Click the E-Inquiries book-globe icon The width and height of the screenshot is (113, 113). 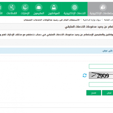point(103,7)
